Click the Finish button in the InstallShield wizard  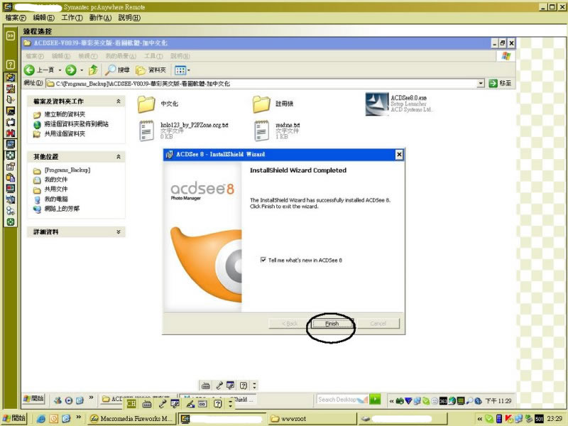[332, 324]
